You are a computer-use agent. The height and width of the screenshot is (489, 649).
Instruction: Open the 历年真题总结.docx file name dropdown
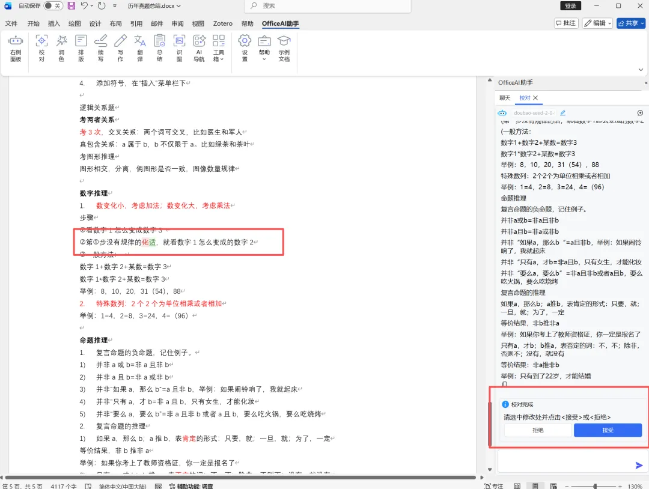pos(154,6)
